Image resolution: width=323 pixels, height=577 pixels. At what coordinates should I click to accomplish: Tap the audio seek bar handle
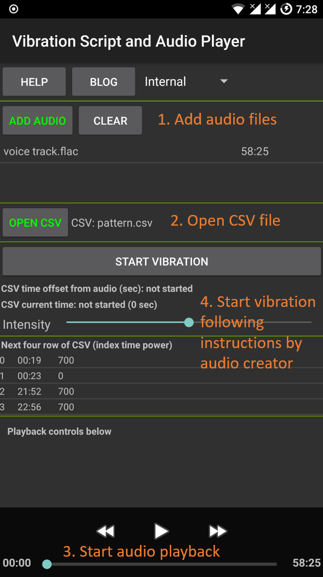pyautogui.click(x=47, y=564)
